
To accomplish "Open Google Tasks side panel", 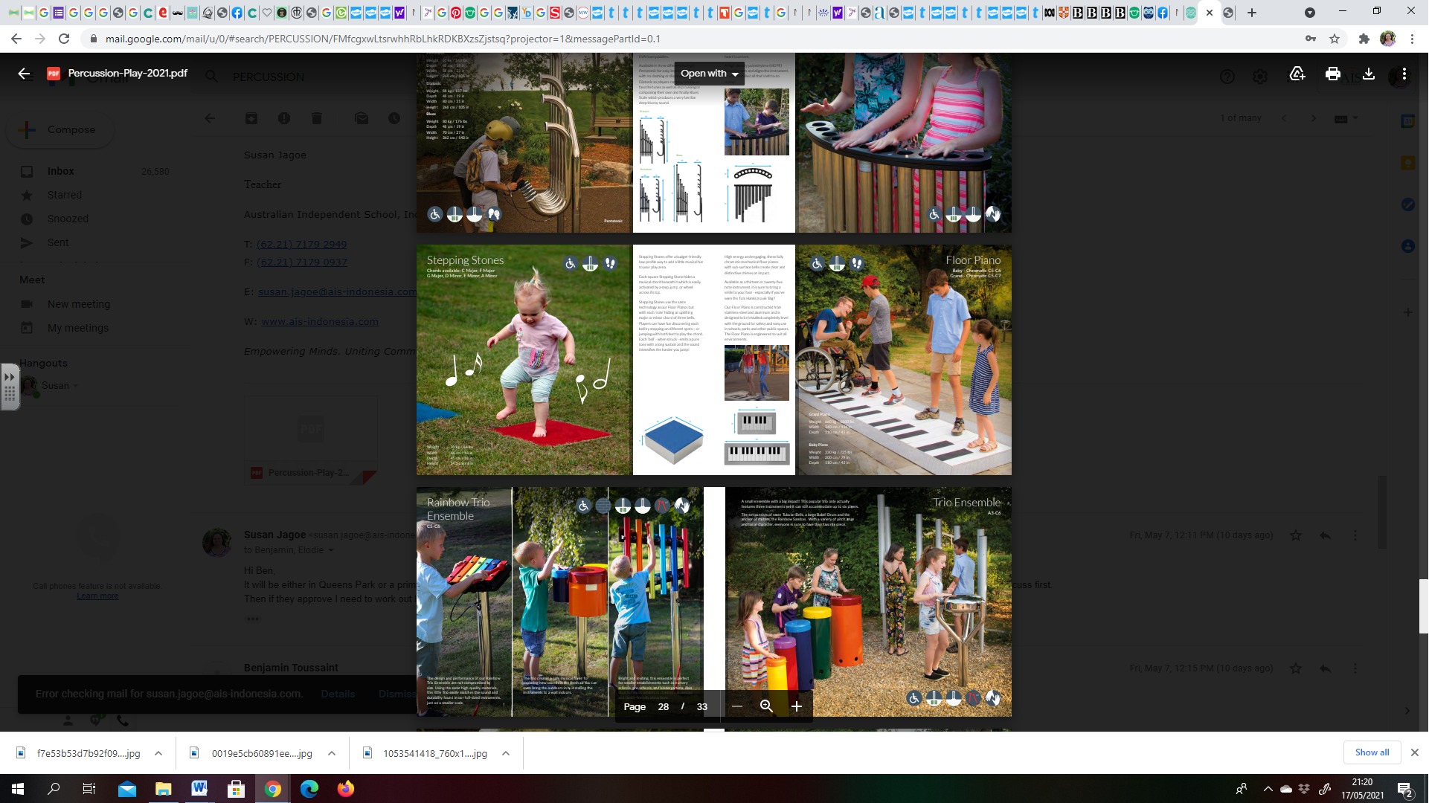I will 1407,204.
